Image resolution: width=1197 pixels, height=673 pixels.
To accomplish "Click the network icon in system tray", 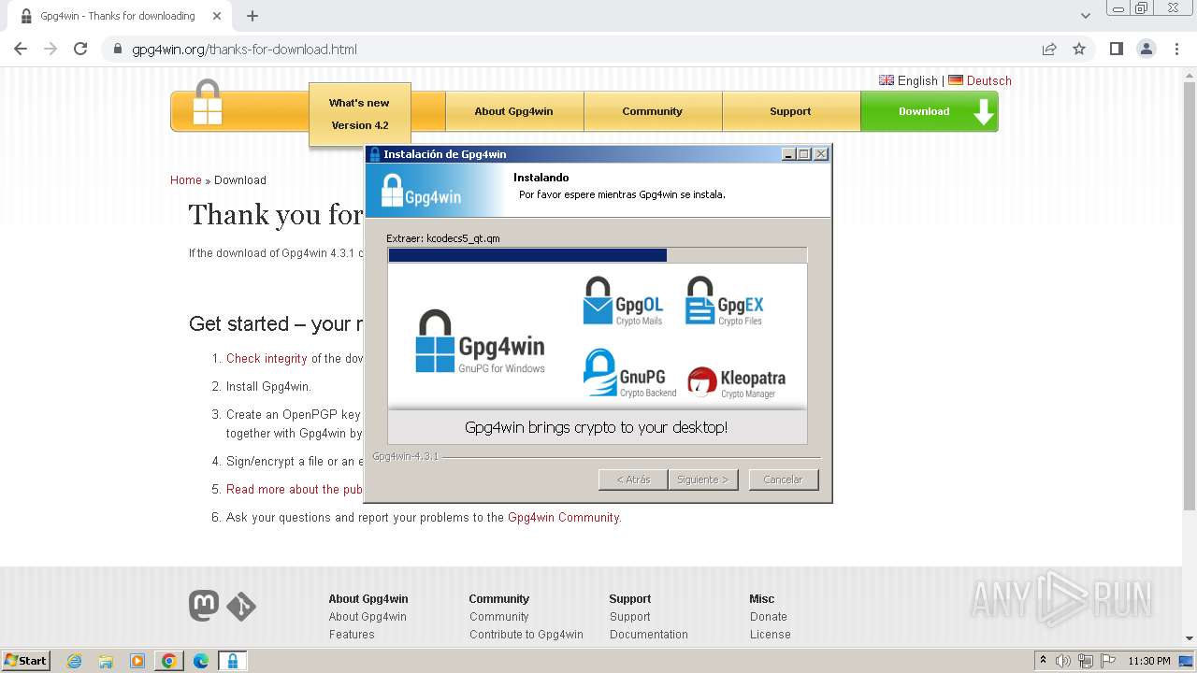I will click(x=1086, y=661).
